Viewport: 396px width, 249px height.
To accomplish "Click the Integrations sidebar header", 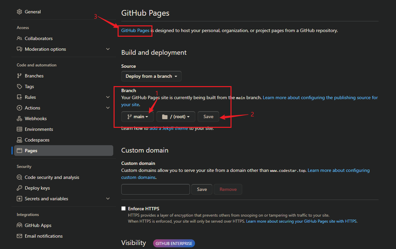I will click(x=28, y=215).
